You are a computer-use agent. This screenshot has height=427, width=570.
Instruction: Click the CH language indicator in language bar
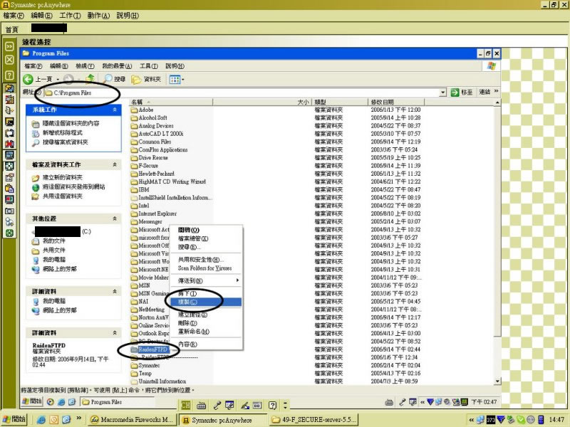pos(186,405)
